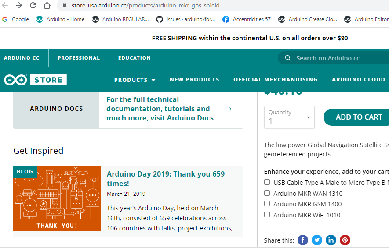Share on LinkedIn icon
The height and width of the screenshot is (251, 389).
[x=331, y=240]
